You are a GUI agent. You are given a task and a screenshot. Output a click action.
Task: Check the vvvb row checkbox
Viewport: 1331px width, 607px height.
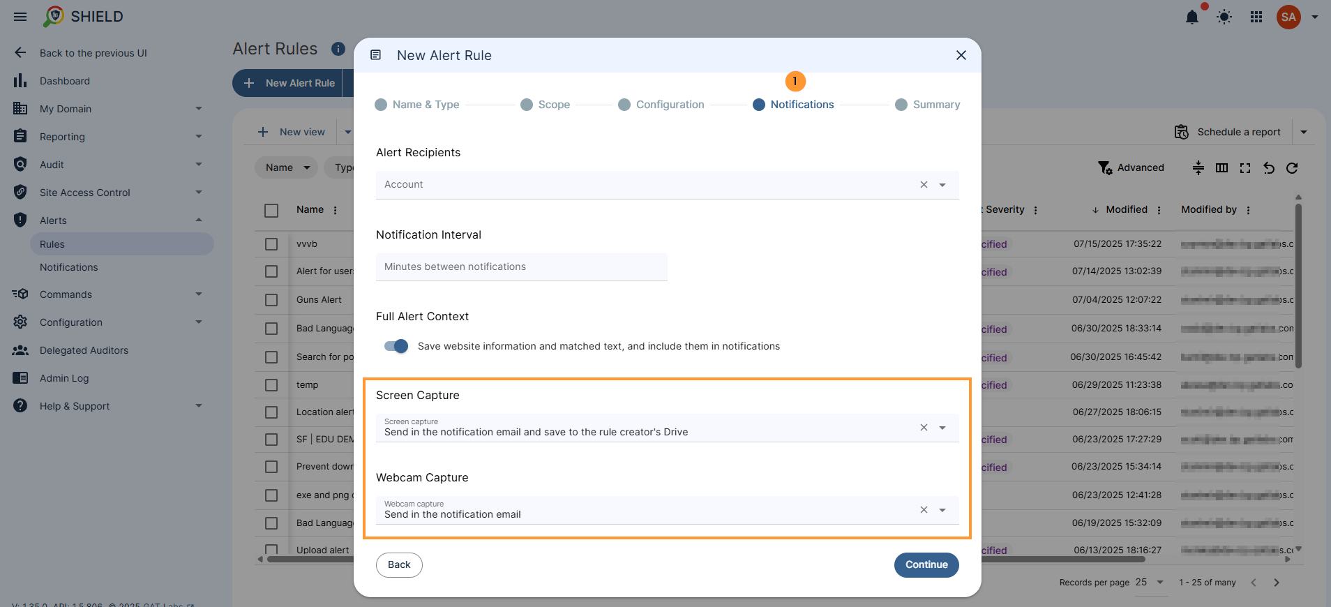point(271,244)
